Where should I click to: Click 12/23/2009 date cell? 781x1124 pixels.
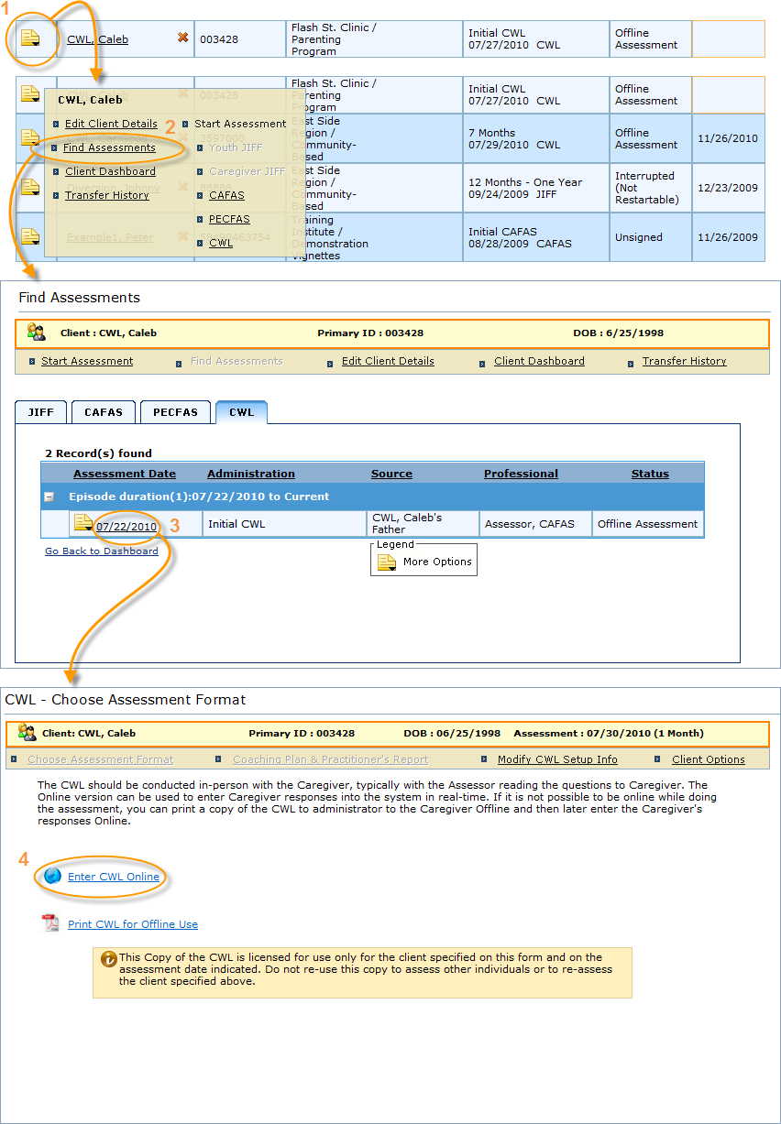728,188
